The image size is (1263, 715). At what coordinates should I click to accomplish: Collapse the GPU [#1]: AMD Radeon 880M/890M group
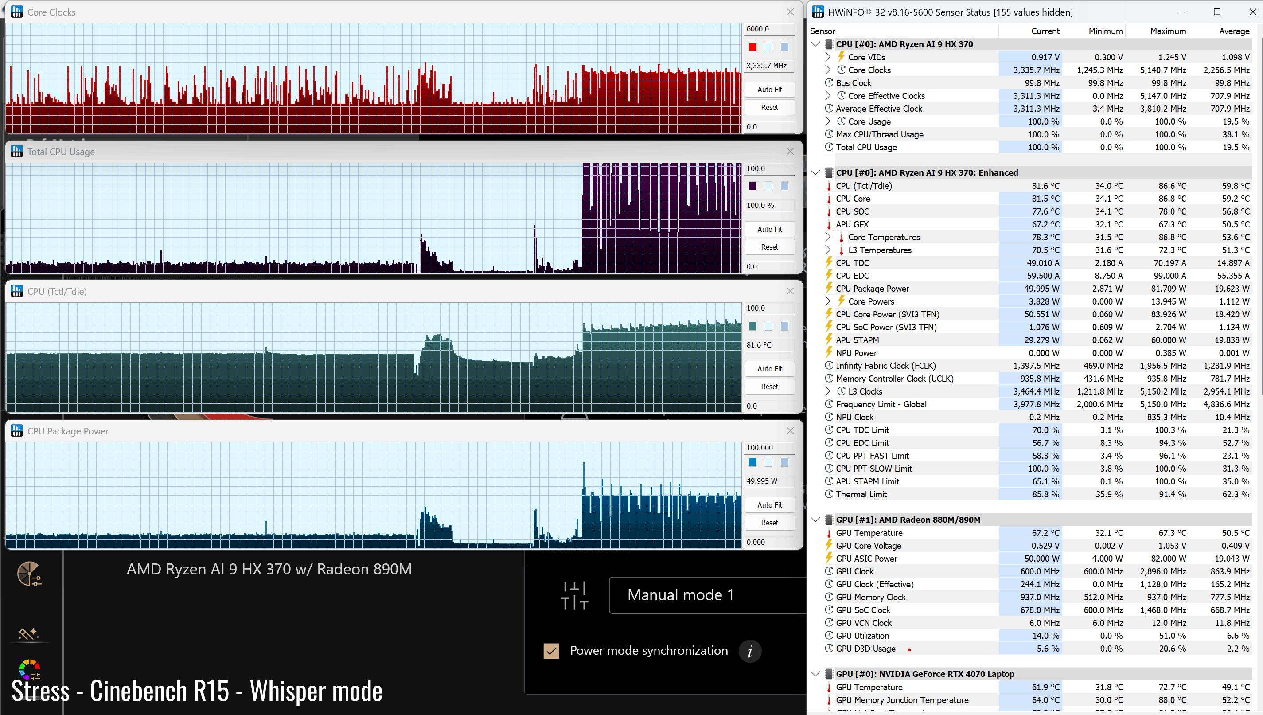(815, 520)
